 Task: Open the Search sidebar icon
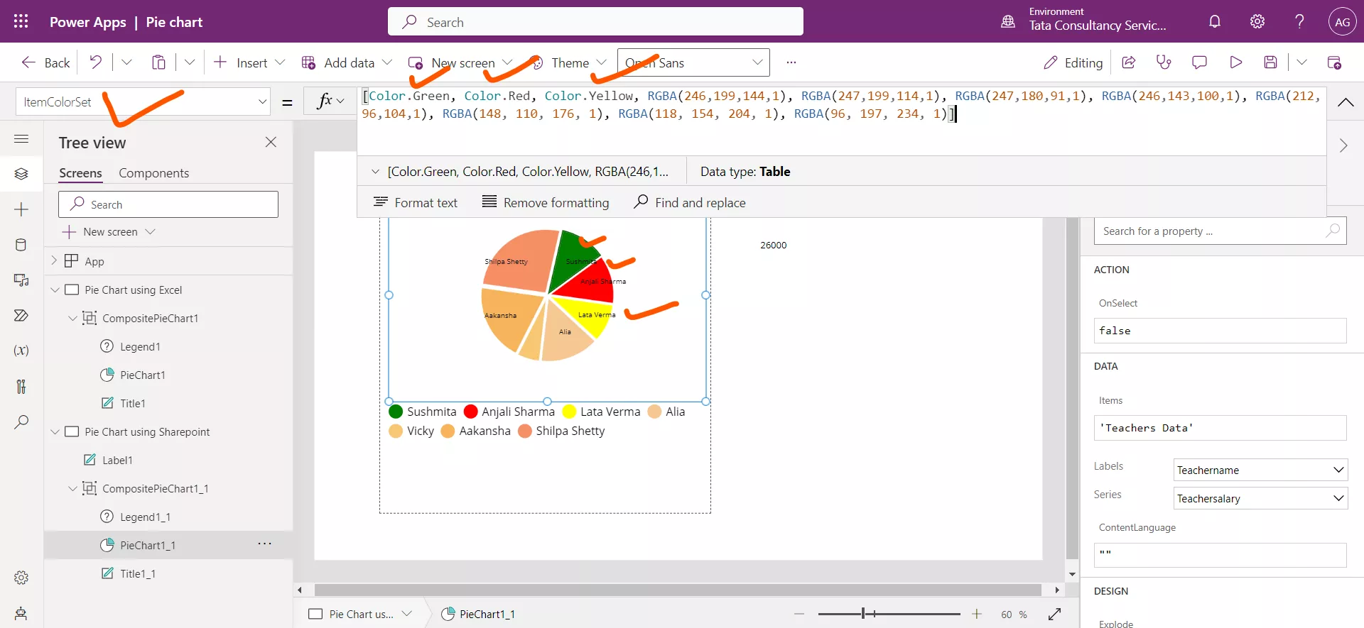[x=21, y=422]
